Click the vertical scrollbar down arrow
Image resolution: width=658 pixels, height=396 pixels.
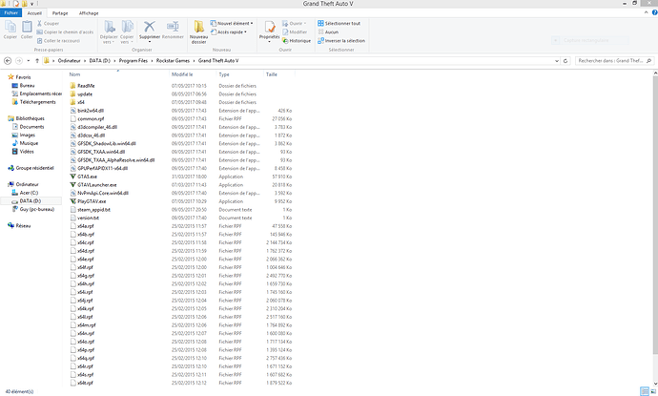(x=655, y=384)
